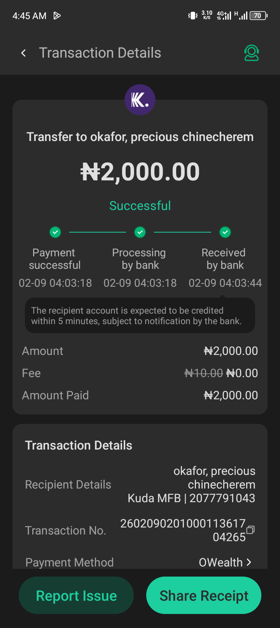This screenshot has height=628, width=280.
Task: Tap the Amount Paid row value
Action: (x=231, y=395)
